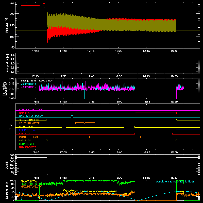
Task: Select the ECLIPSE_FLAG label
Action: (x=28, y=130)
